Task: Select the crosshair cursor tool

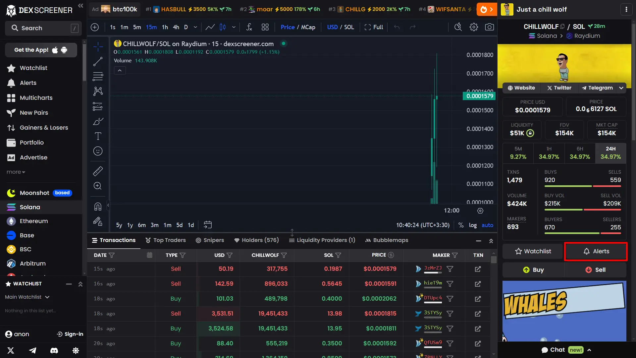Action: point(98,47)
